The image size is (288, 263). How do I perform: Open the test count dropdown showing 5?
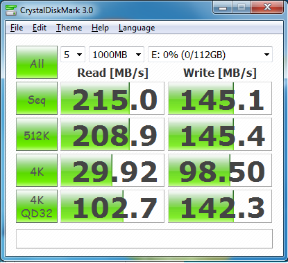tap(73, 55)
